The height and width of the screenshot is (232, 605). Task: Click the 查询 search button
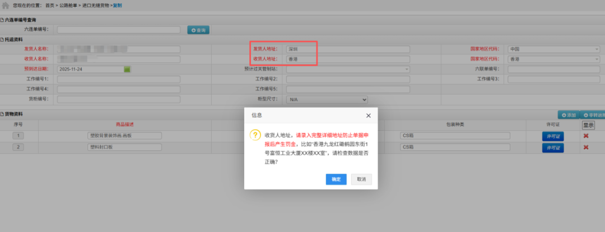coord(198,30)
